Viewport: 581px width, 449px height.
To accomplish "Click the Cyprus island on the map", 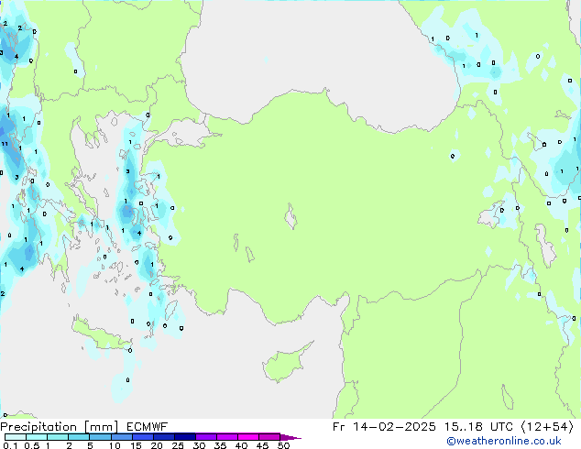I will (x=285, y=363).
